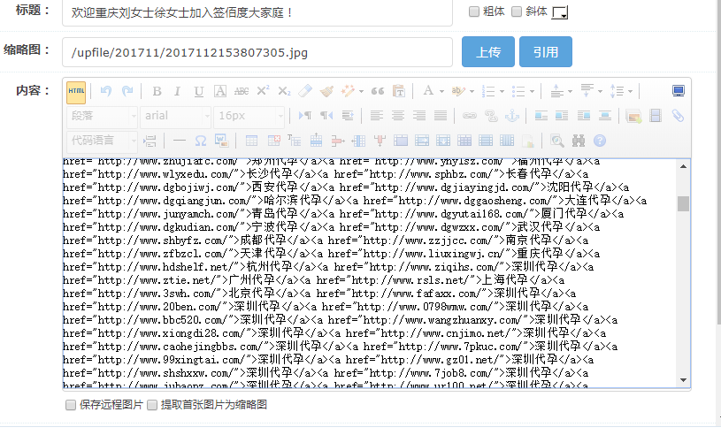Apply subscript formatting
Viewport: 721px width, 435px height.
click(284, 91)
